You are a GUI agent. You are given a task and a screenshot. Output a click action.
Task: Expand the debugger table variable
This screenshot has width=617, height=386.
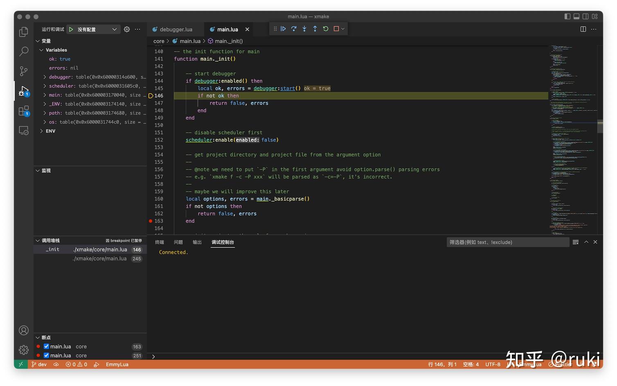coord(45,77)
